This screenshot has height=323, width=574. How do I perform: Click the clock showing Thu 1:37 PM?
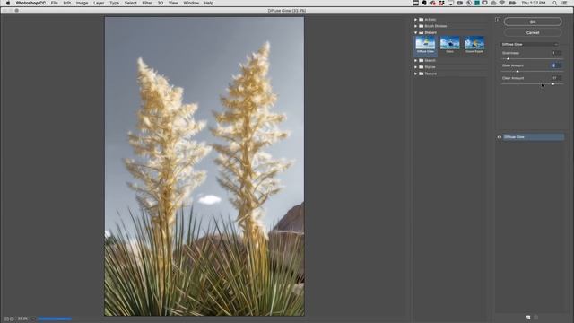[x=534, y=3]
